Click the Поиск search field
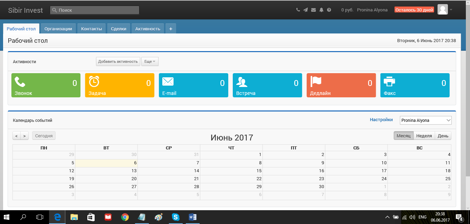This screenshot has height=224, width=470. (95, 10)
